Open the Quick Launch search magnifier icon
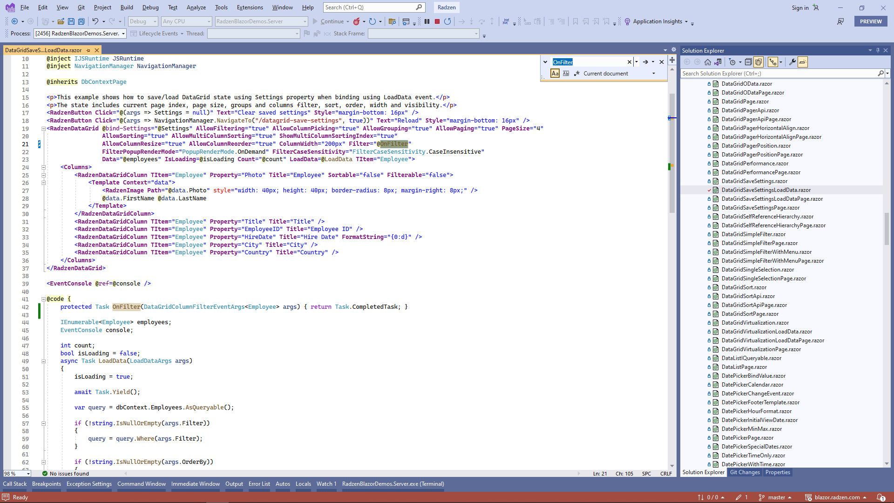Screen dimensions: 894x503 419,7
